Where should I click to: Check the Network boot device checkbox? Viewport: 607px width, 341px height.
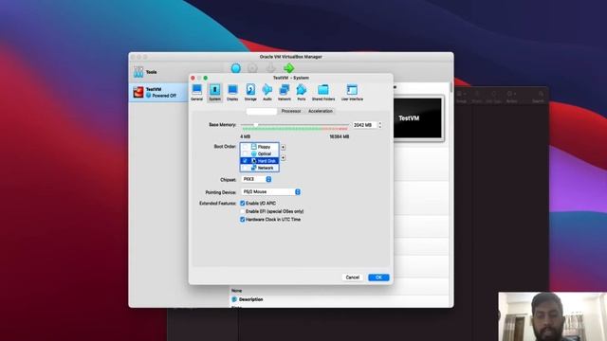tap(245, 168)
